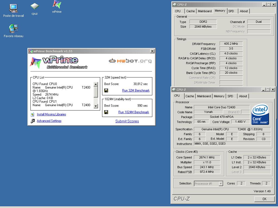Click the Bank Cycle Time value 20 clocks

[231, 73]
